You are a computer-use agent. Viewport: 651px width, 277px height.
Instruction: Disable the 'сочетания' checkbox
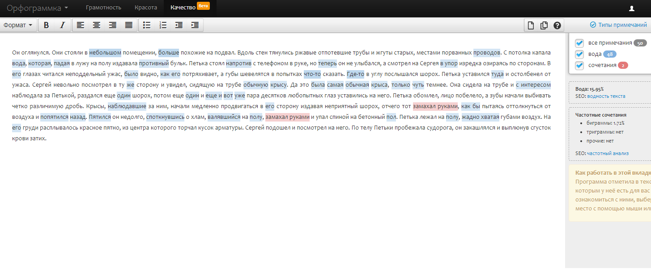pyautogui.click(x=579, y=65)
